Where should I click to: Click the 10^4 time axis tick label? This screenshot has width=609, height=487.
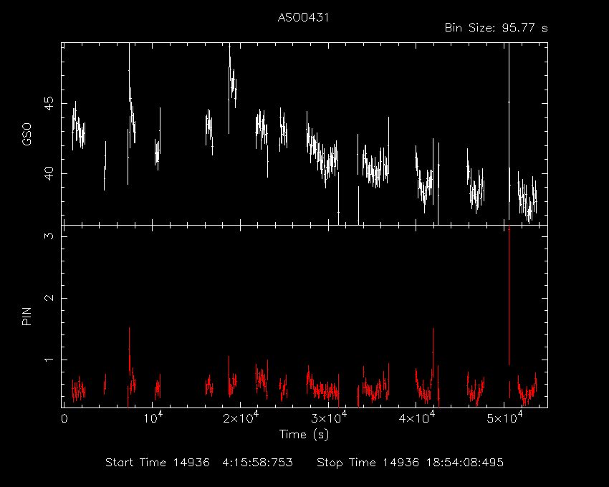pyautogui.click(x=153, y=417)
